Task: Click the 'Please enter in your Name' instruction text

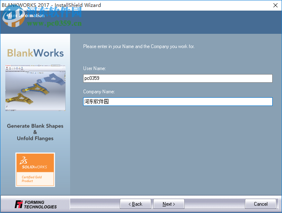Action: (x=139, y=46)
